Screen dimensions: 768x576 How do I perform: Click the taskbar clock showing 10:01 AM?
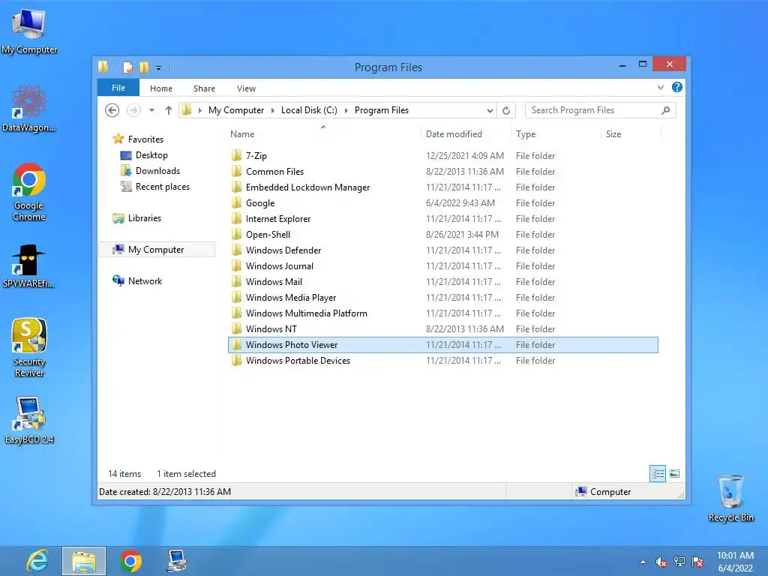pos(735,562)
